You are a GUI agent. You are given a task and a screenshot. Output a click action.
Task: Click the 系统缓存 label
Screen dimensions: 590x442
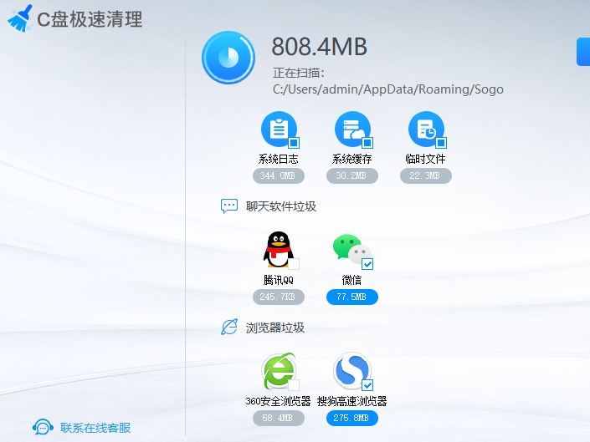tap(352, 159)
